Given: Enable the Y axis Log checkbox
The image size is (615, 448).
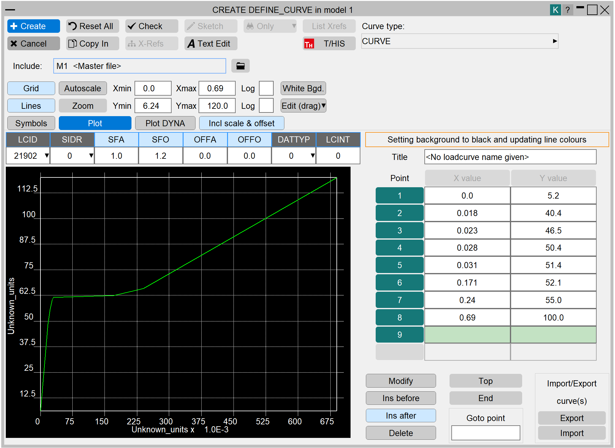Looking at the screenshot, I should (266, 106).
